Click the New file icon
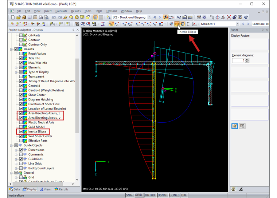 click(13, 17)
